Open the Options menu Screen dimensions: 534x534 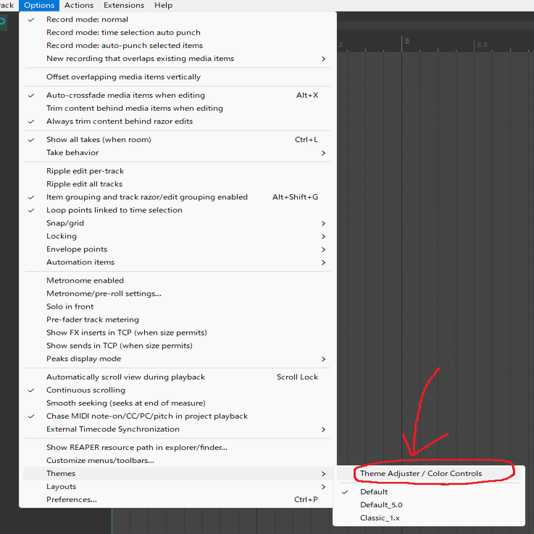[x=39, y=6]
